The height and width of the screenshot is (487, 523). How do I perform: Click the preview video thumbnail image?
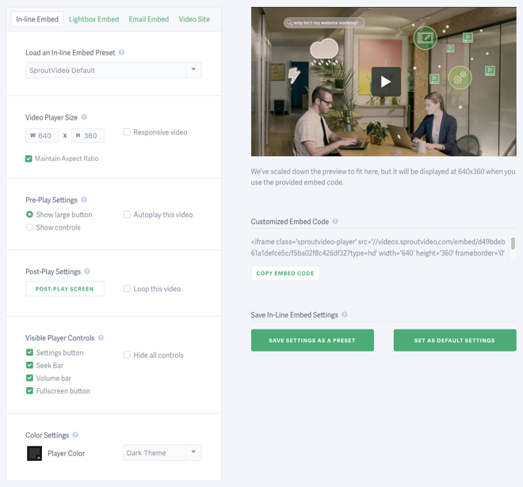tap(384, 82)
